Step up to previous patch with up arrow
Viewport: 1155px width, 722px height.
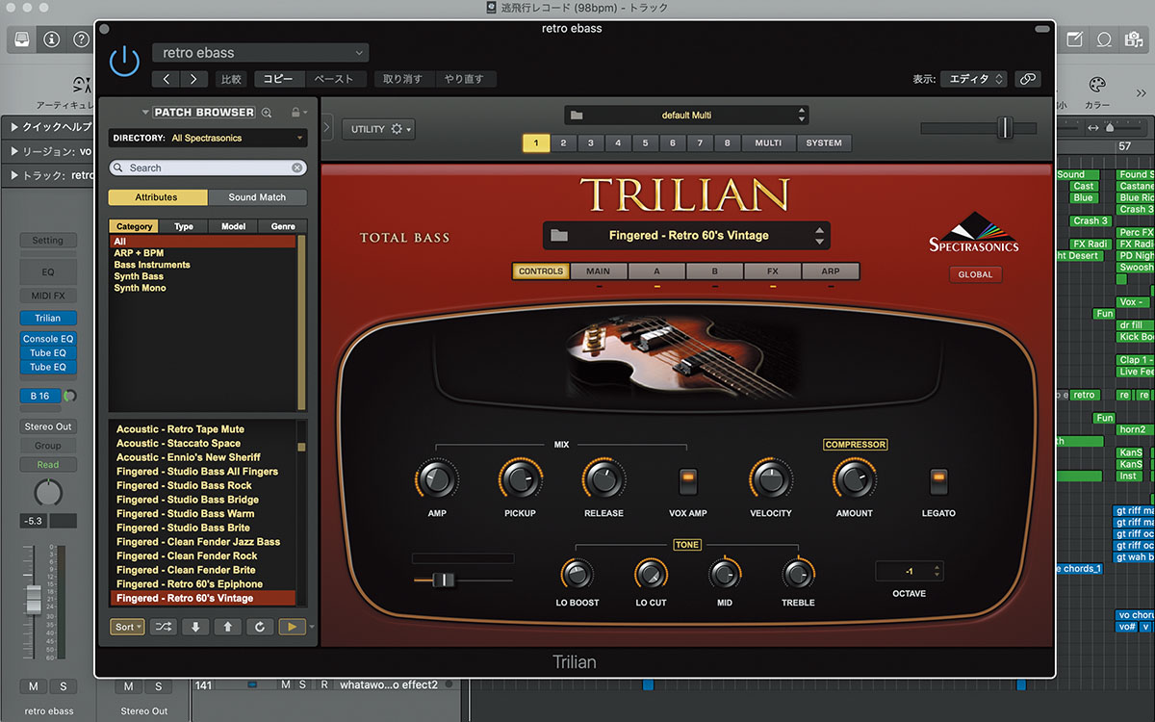coord(227,627)
